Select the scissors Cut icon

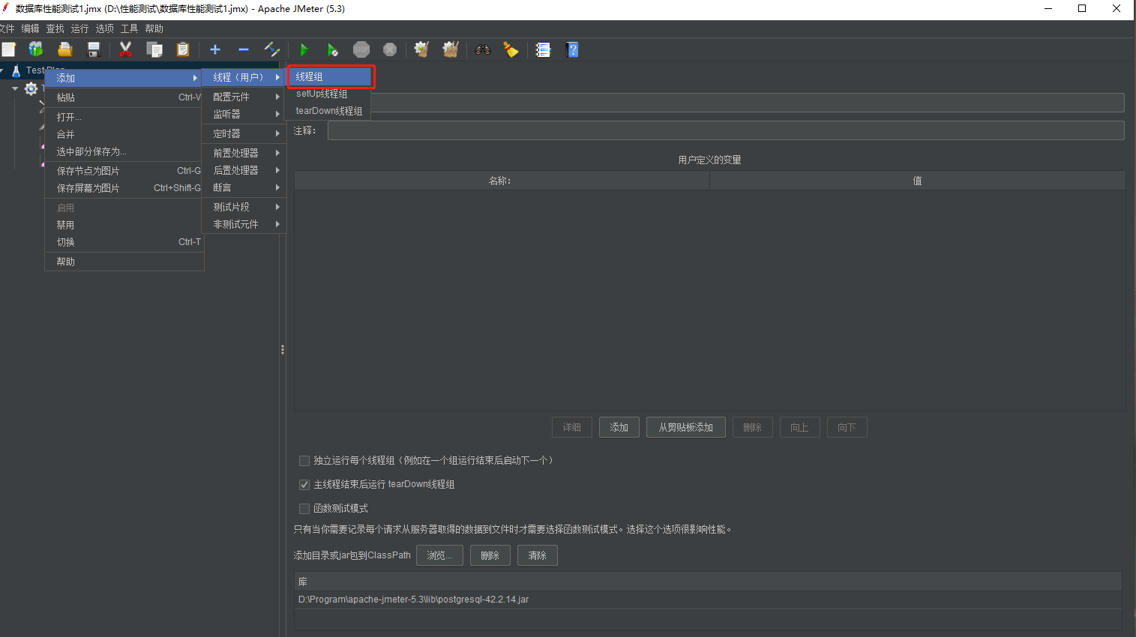[125, 49]
